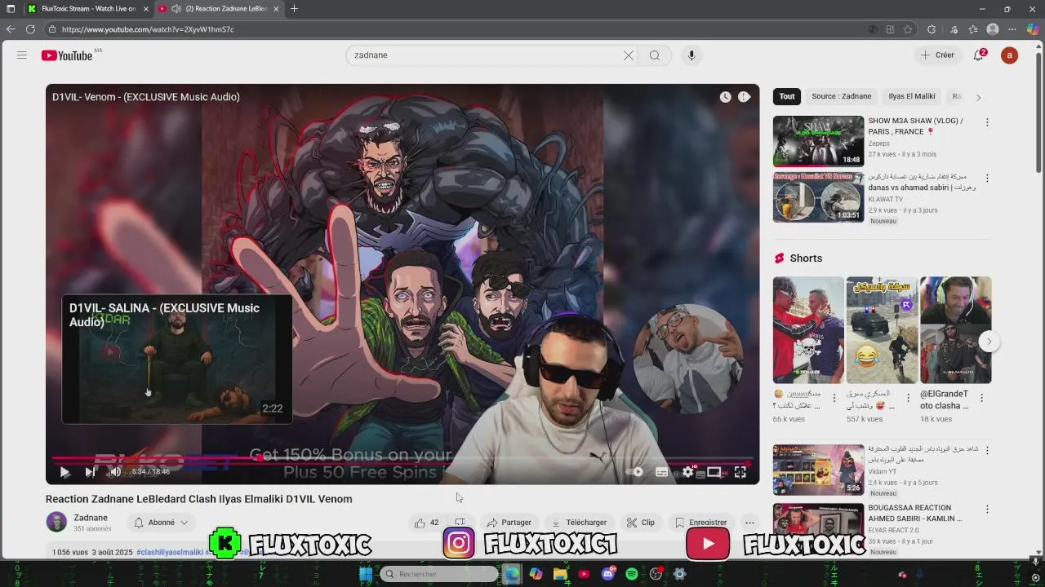The image size is (1045, 587).
Task: Open options for BOUGASSAA REACTION video
Action: click(987, 510)
